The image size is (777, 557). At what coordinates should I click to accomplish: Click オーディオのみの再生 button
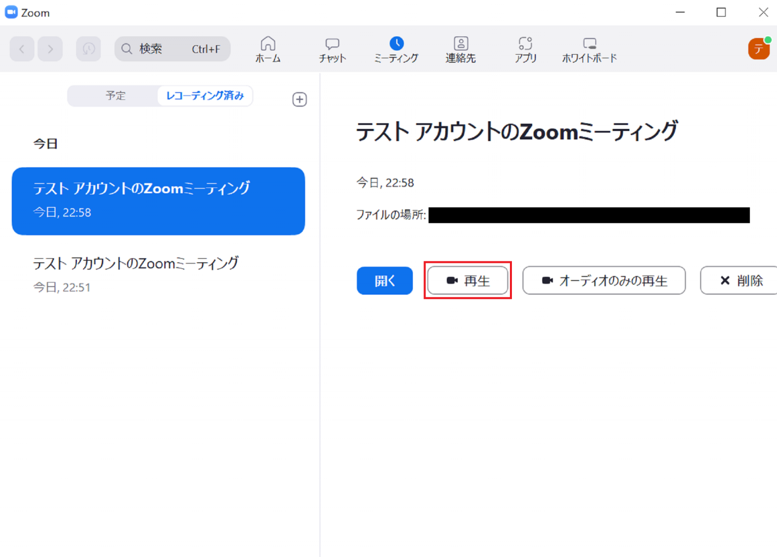click(603, 281)
